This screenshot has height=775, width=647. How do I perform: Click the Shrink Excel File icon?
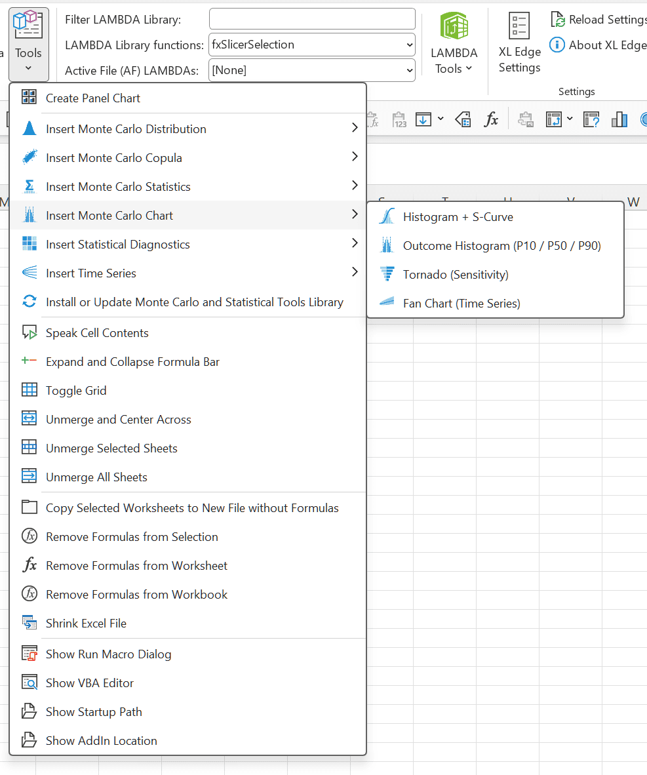[x=29, y=623]
